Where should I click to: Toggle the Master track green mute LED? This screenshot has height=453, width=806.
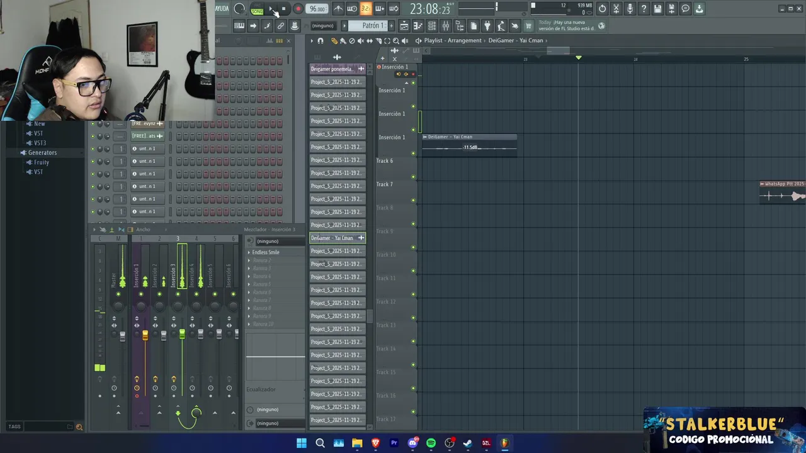pos(118,294)
